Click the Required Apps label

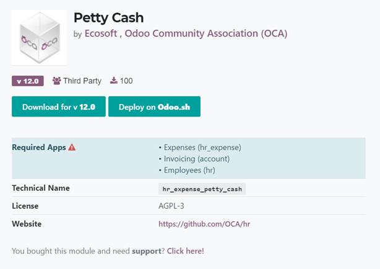[x=38, y=148]
